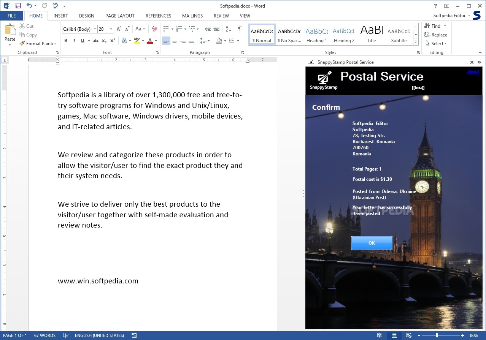
Task: Switch to the REVIEW tab
Action: (x=221, y=16)
